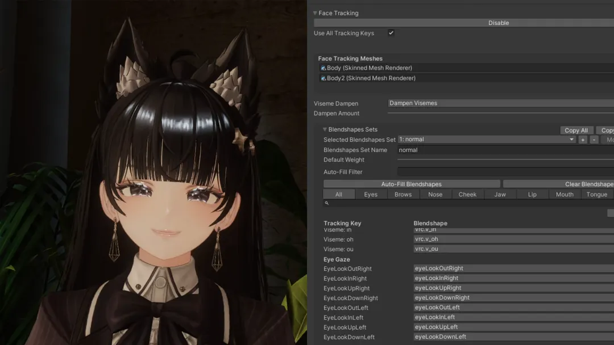The height and width of the screenshot is (345, 614).
Task: Select the Body Skinned Mesh Renderer entry
Action: pyautogui.click(x=466, y=68)
